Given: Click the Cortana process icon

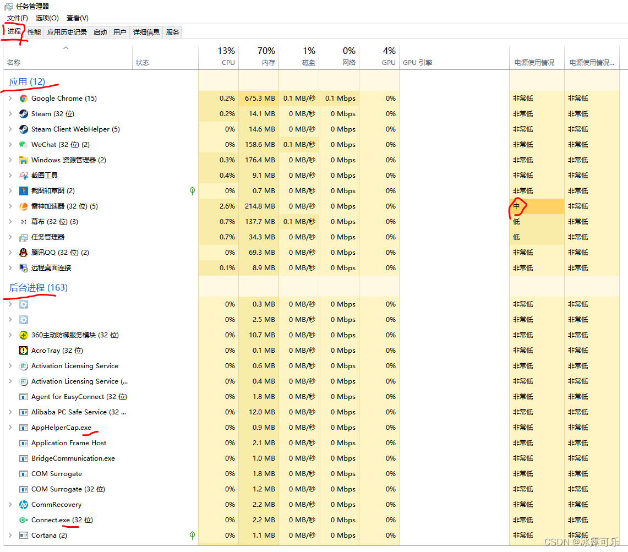Looking at the screenshot, I should pos(24,535).
